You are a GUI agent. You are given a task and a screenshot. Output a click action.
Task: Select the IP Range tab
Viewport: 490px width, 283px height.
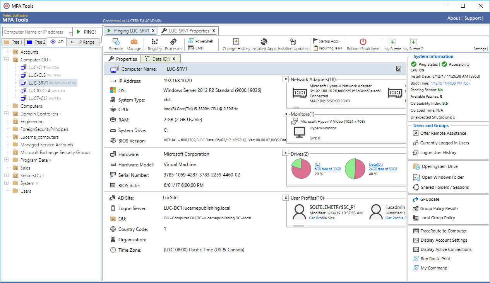tap(83, 42)
